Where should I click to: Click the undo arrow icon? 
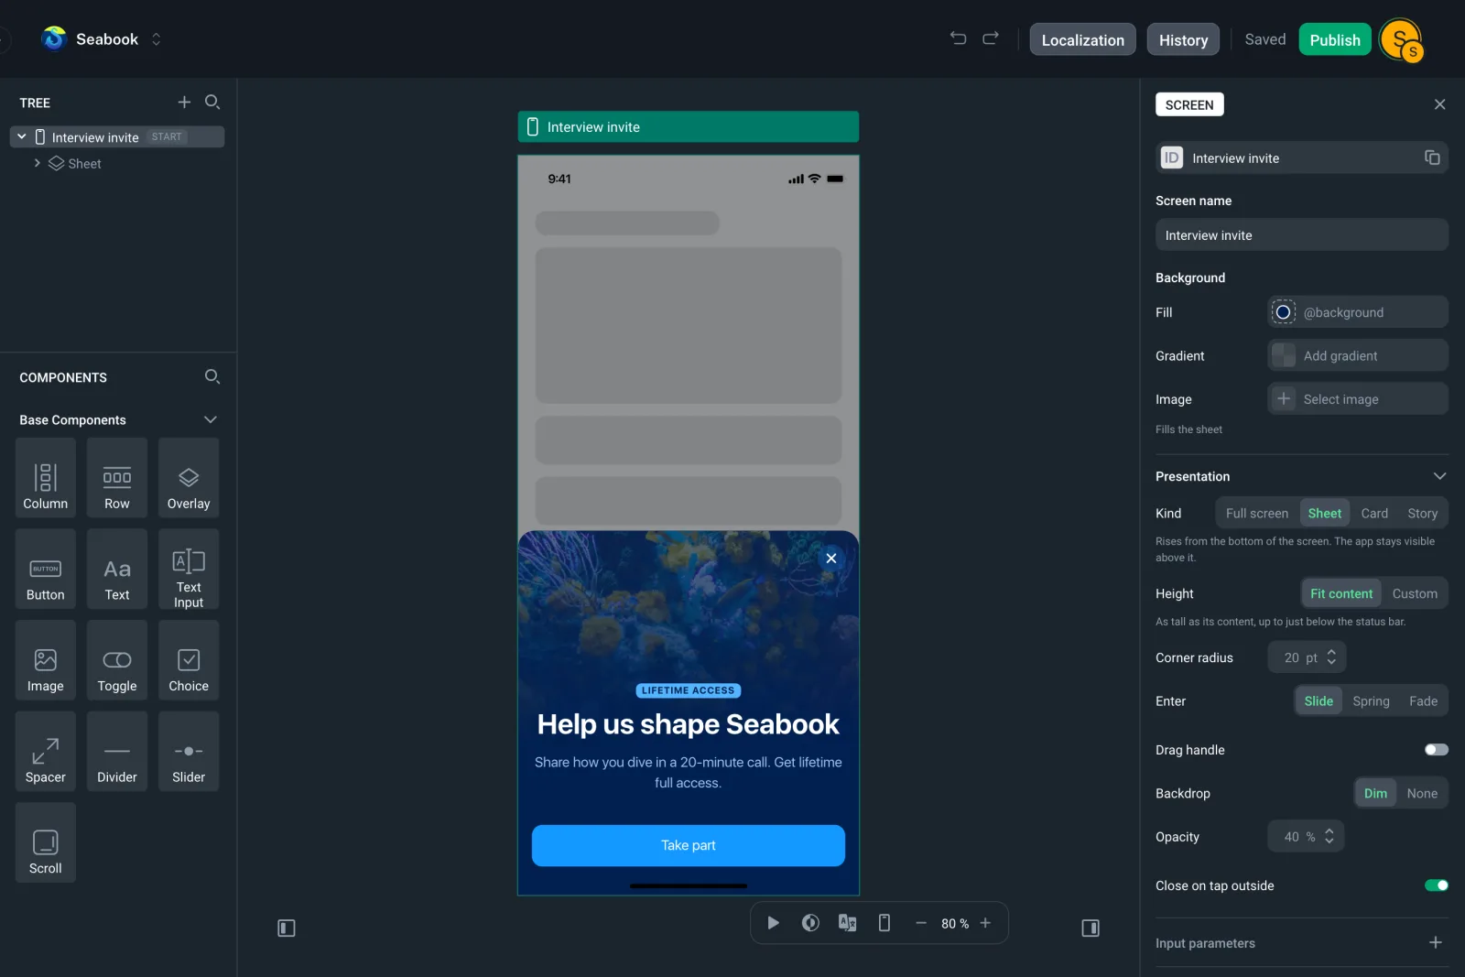point(958,38)
